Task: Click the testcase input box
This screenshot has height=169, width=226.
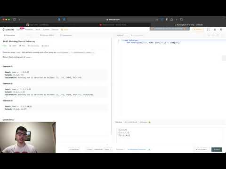Action: pos(169,135)
